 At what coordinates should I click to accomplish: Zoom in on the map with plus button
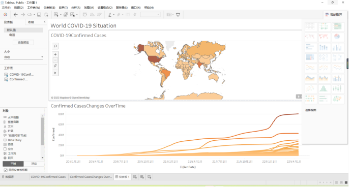coord(55,54)
